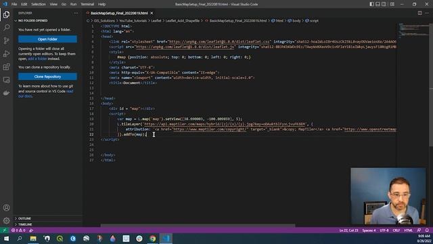This screenshot has height=244, width=433.
Task: Click 'Spaces: 4' indentation setting
Action: [x=369, y=230]
